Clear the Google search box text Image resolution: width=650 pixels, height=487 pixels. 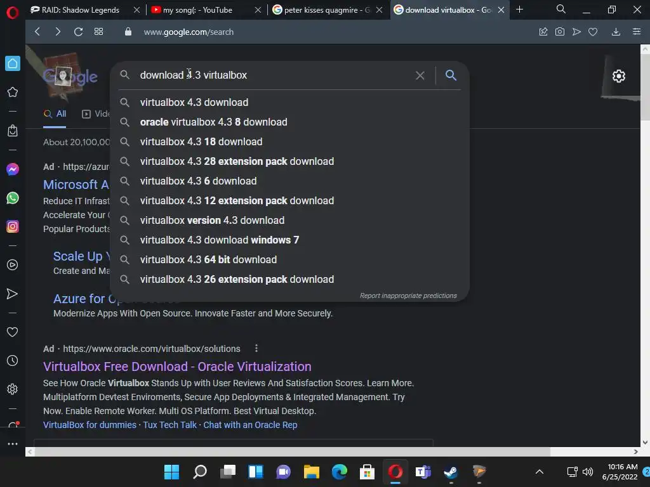[x=420, y=75]
